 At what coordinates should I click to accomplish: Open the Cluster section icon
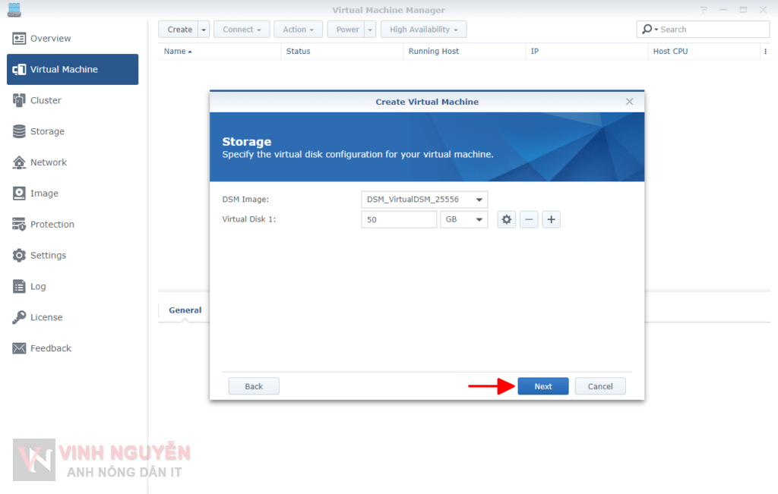click(x=19, y=100)
